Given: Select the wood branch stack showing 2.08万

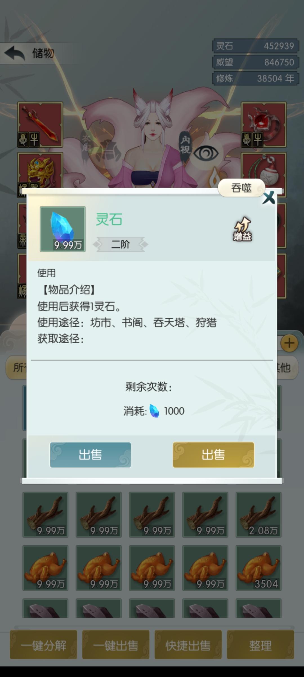Looking at the screenshot, I should pos(258,515).
